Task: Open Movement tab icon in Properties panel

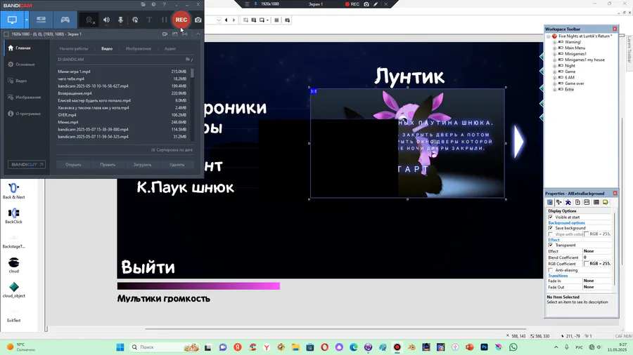Action: [x=568, y=203]
